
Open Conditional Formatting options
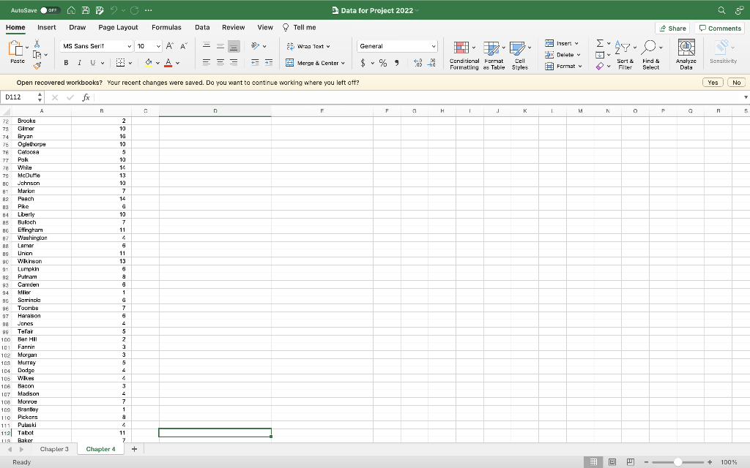463,53
